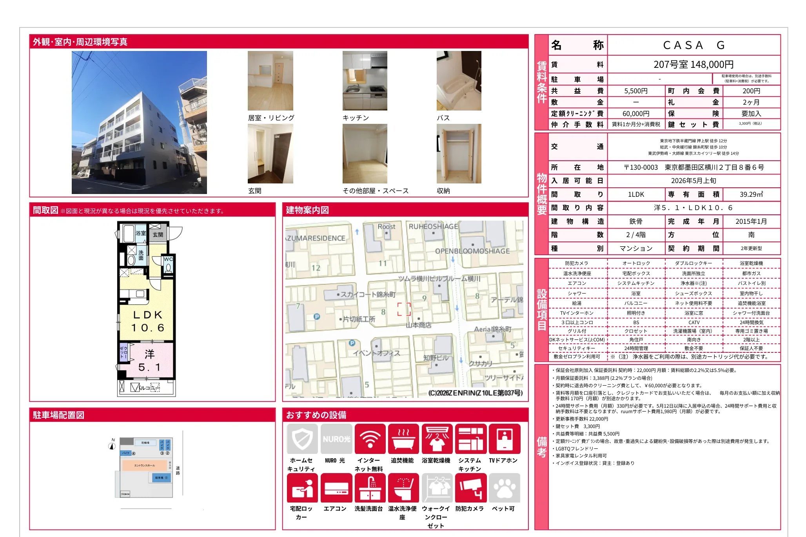The image size is (806, 537).
Task: Open the キッチン kitchen photo
Action: click(x=365, y=81)
